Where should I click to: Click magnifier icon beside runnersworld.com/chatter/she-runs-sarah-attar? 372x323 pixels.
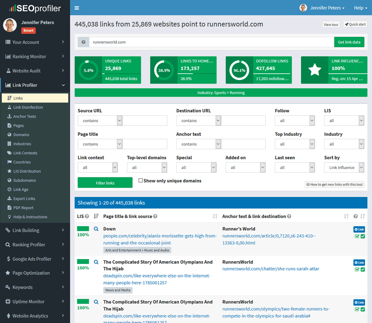[x=96, y=262]
